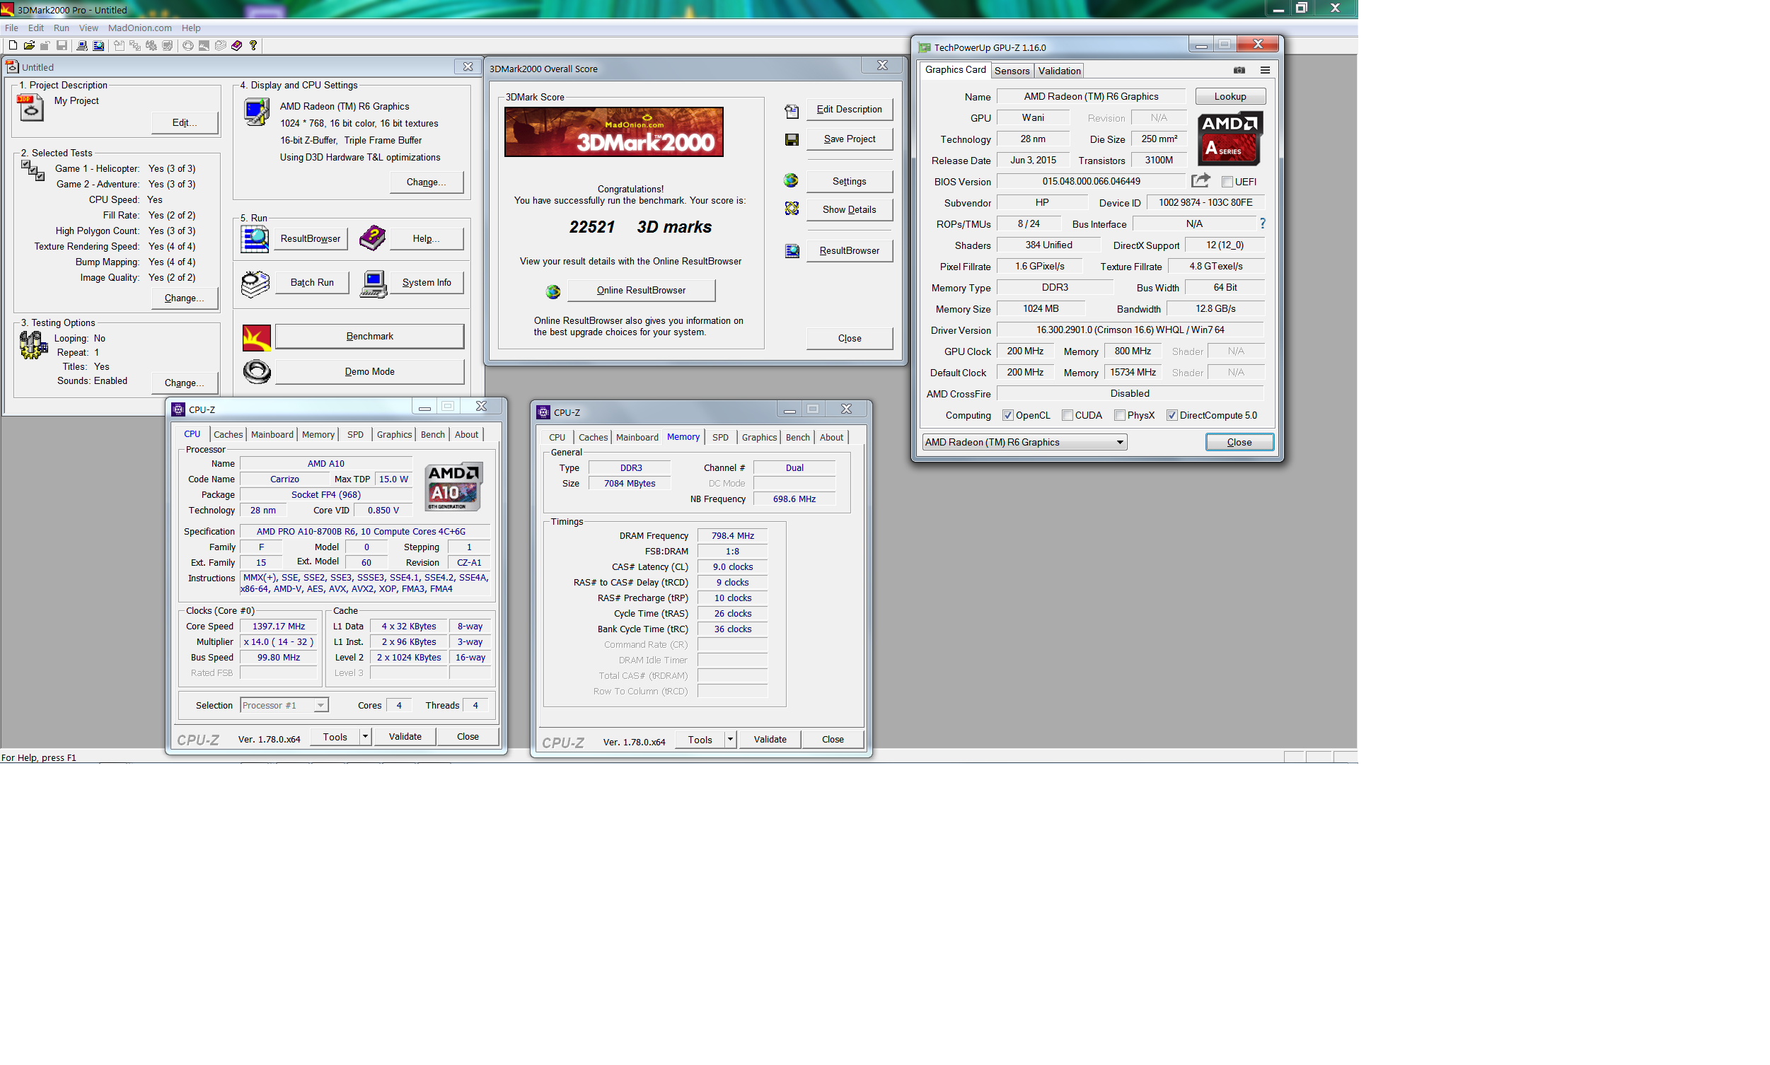Click the globe icon beside Online ResultBrowser

553,291
